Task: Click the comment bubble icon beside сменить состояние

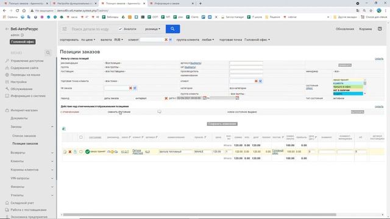Action: coord(159,112)
